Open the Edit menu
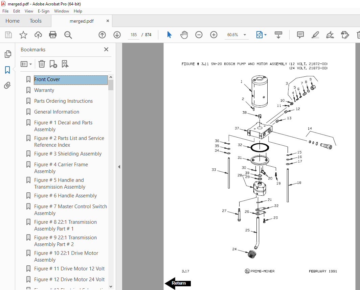 [x=16, y=11]
